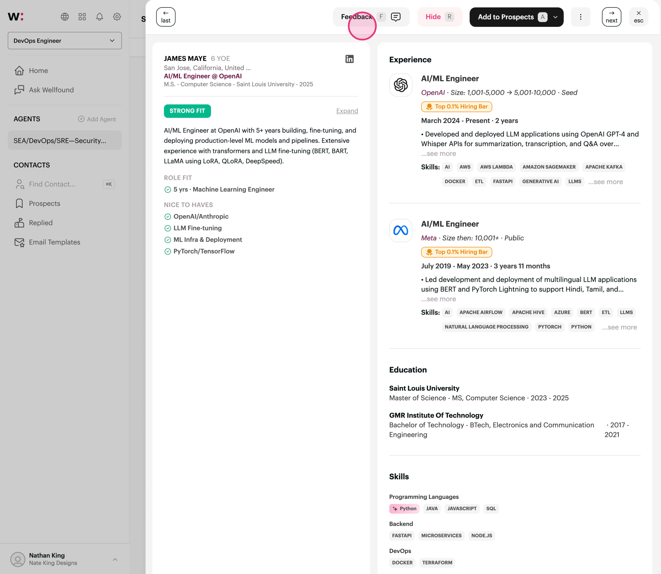Click Saint Louis University education entry
661x574 pixels.
tap(479, 393)
